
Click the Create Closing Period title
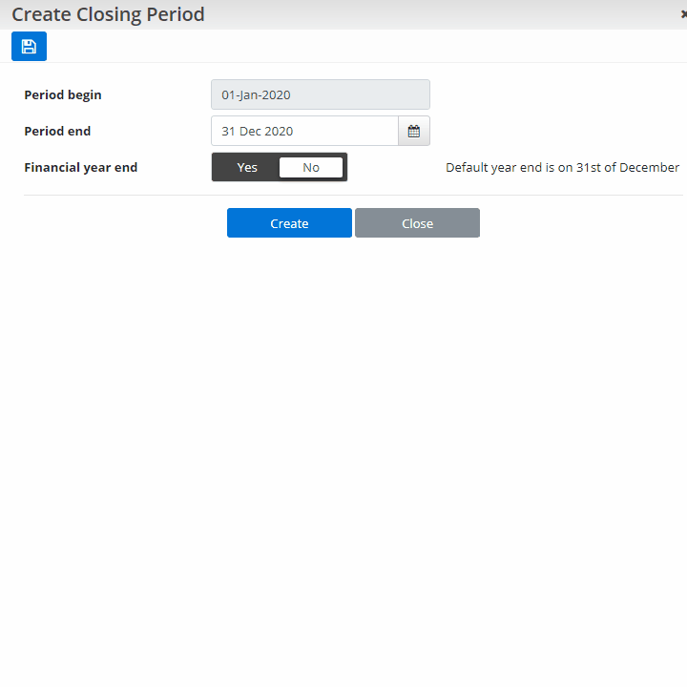pos(108,14)
